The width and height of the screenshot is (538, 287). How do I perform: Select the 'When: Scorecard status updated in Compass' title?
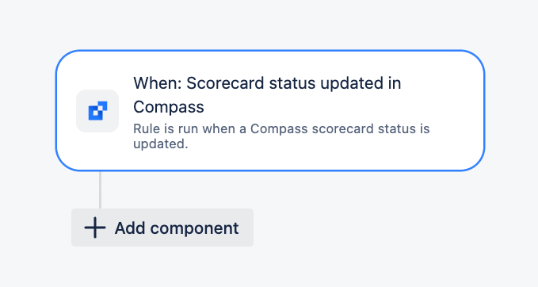(x=267, y=95)
